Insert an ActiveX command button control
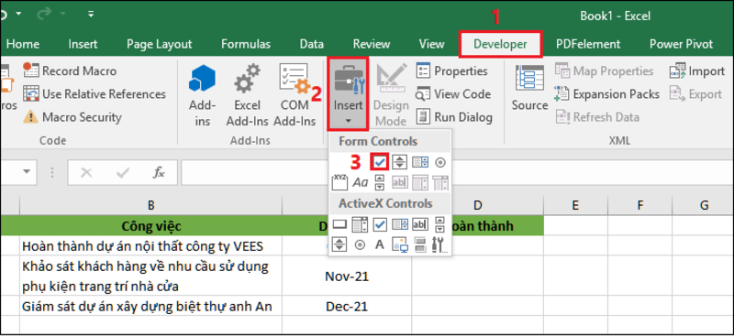Screen dimensions: 734x336 [339, 225]
